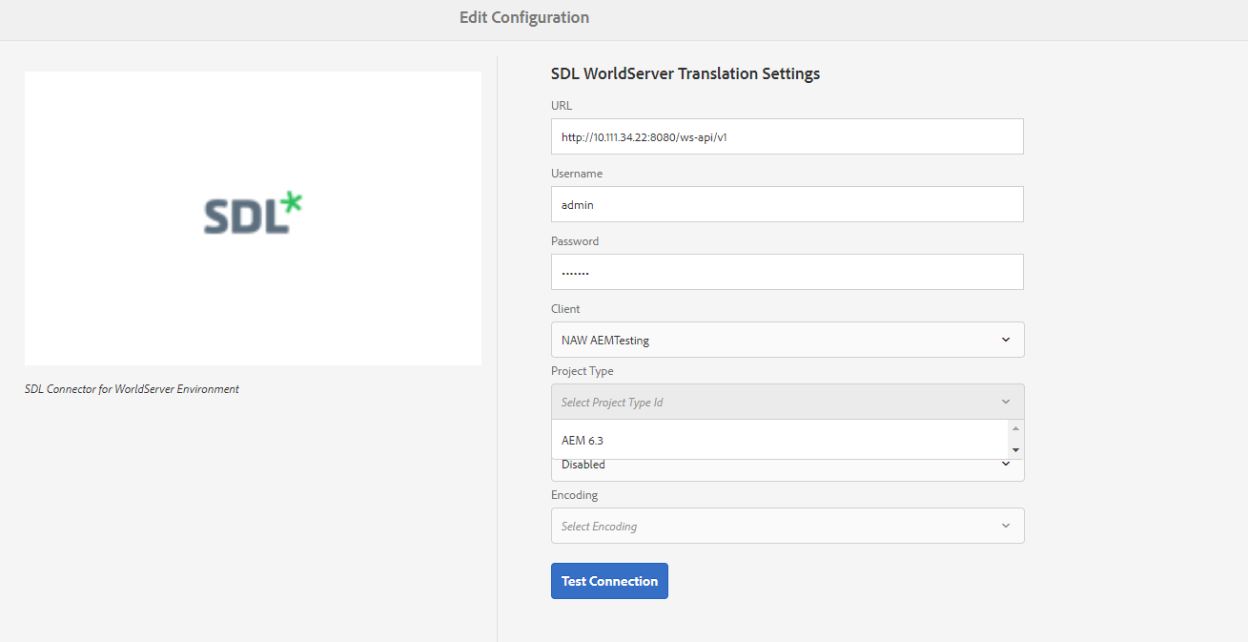Click the SDL logo thumbnail
The image size is (1248, 642).
tap(253, 218)
